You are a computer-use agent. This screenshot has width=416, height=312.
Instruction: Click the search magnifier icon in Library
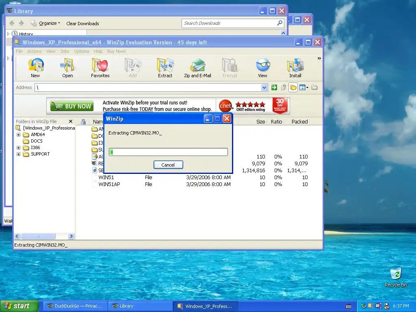click(x=279, y=23)
